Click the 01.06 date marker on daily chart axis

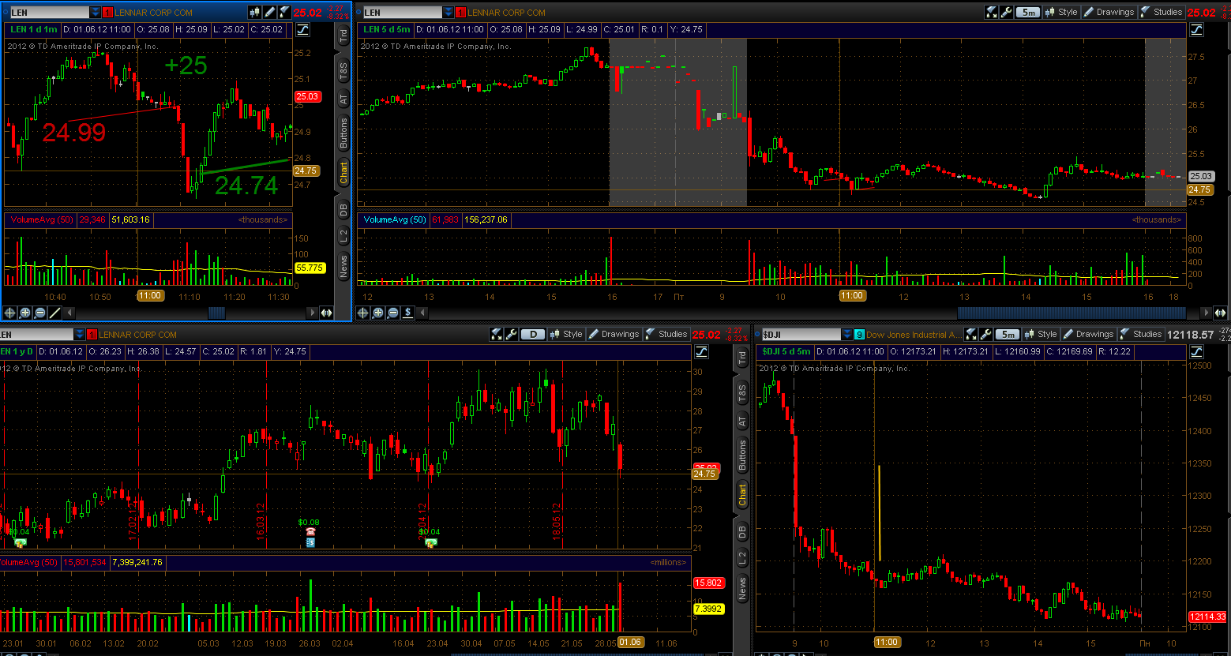(632, 643)
